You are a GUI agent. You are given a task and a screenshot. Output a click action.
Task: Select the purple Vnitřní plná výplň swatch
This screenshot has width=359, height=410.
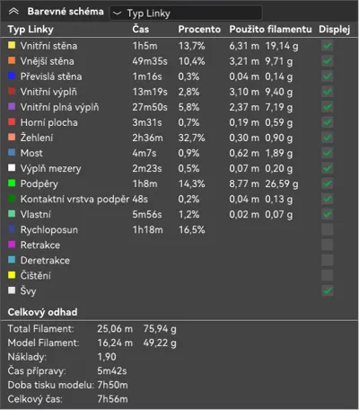pyautogui.click(x=12, y=106)
